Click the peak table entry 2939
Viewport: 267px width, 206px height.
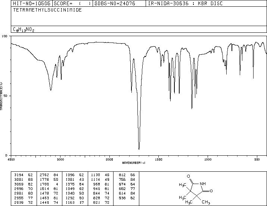click(x=19, y=202)
